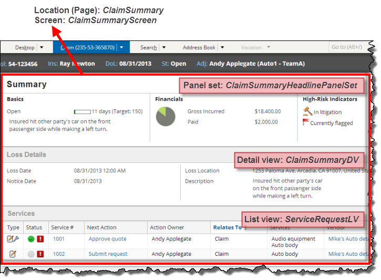Open the Address Book tab
The width and height of the screenshot is (381, 280).
199,47
